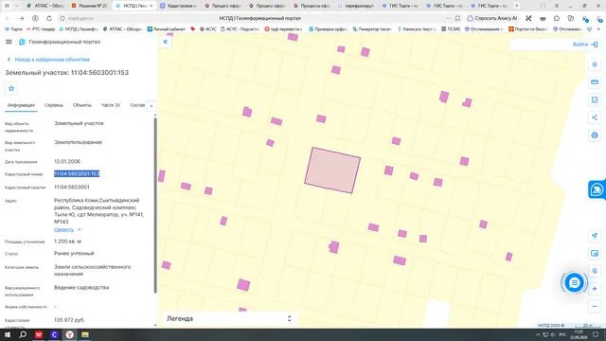Go back in browser history

pyautogui.click(x=8, y=18)
